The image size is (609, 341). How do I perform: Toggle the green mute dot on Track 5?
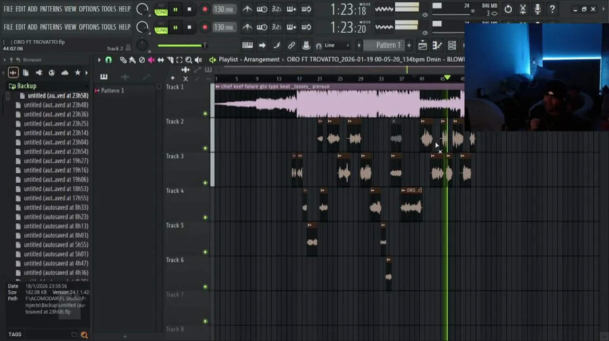point(205,252)
